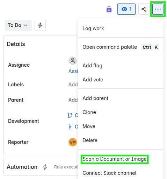Click the Reporter field label
The image size is (167, 179).
18,142
